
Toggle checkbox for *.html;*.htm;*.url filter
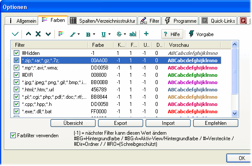(16, 89)
